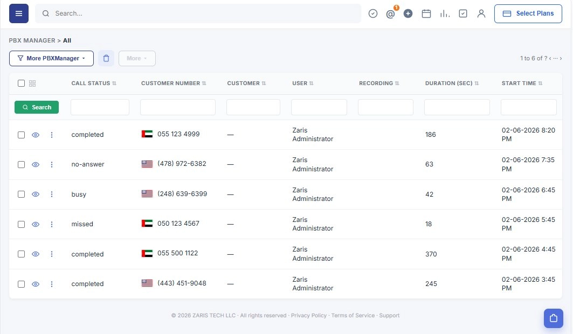Open the hamburger main menu

pos(19,13)
